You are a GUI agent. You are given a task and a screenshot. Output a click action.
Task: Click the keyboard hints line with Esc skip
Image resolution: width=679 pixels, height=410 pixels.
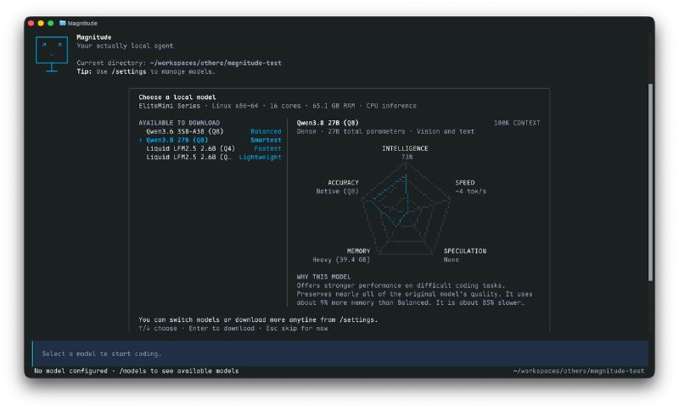point(233,329)
